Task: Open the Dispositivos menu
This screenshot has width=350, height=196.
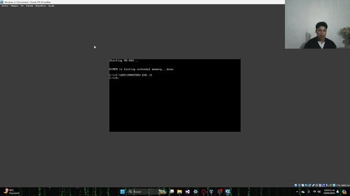Action: [40, 6]
